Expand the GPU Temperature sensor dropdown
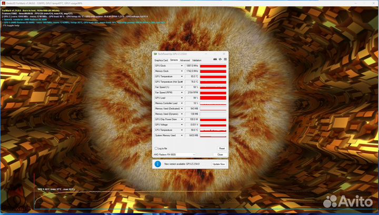379x215 pixels. pyautogui.click(x=182, y=76)
